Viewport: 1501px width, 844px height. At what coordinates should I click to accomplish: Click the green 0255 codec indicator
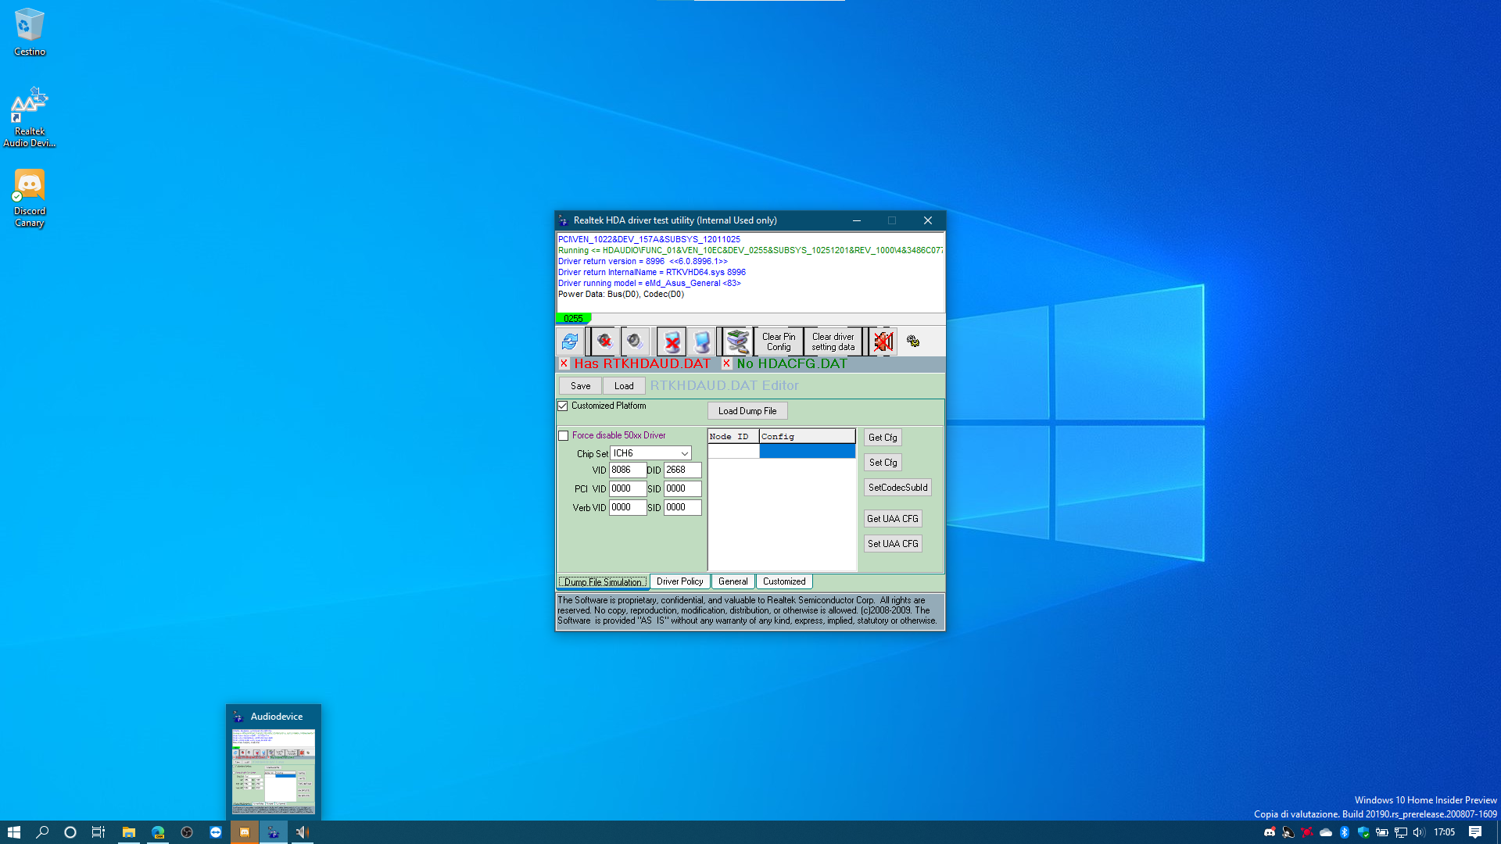pos(573,318)
